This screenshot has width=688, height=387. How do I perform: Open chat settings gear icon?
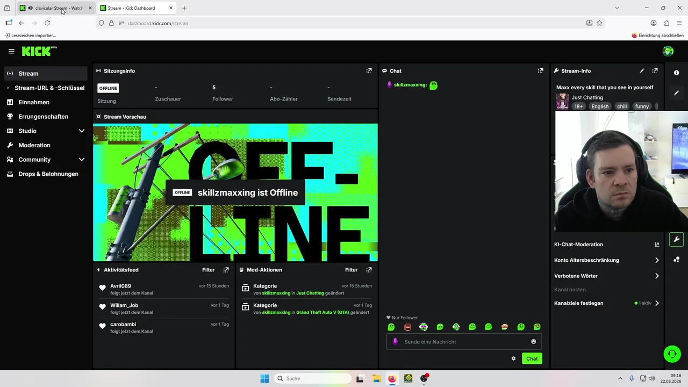tap(513, 359)
